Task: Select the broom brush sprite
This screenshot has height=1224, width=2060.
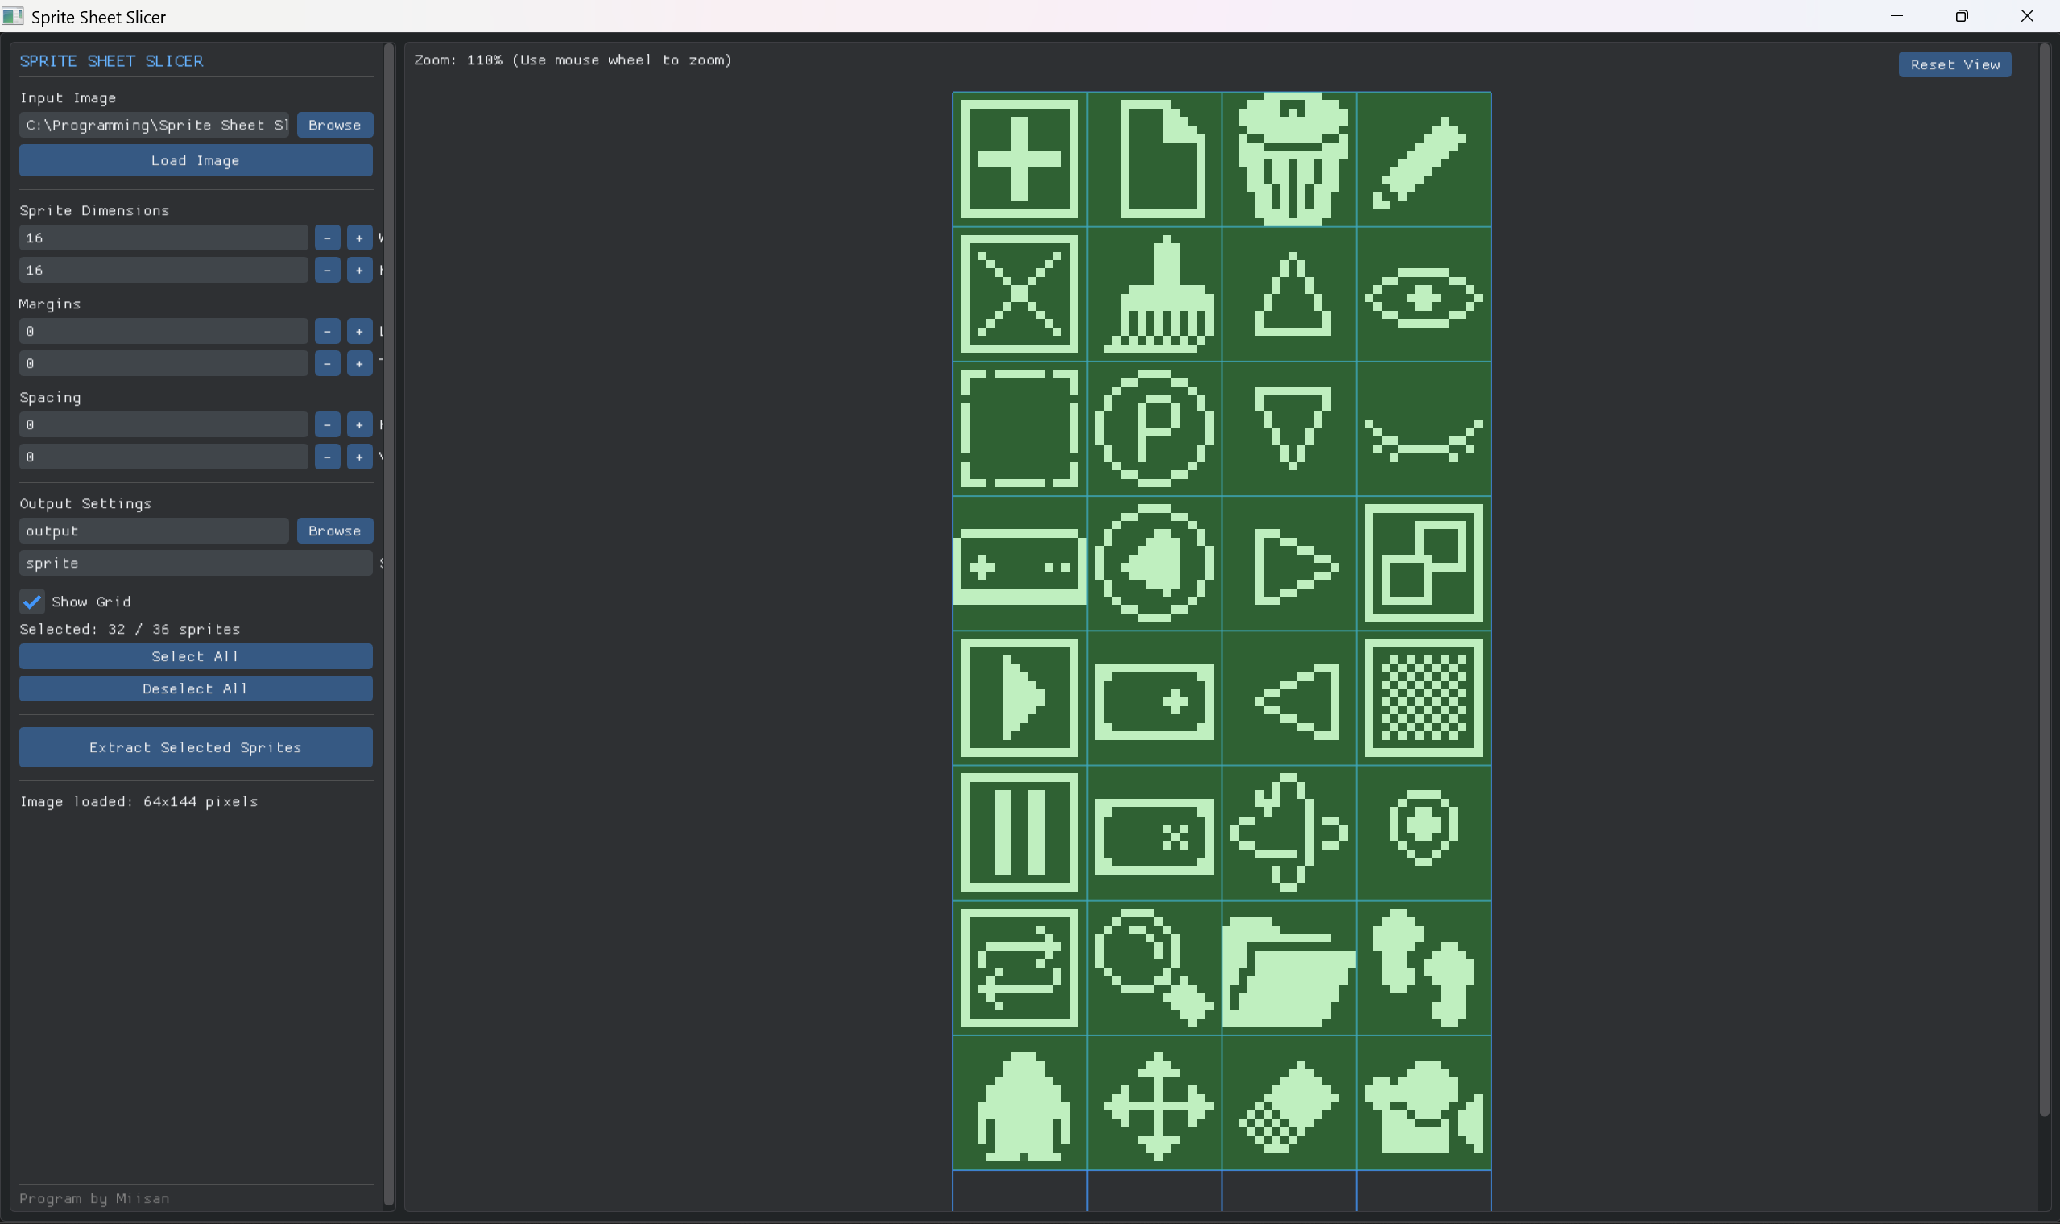Action: tap(1156, 296)
